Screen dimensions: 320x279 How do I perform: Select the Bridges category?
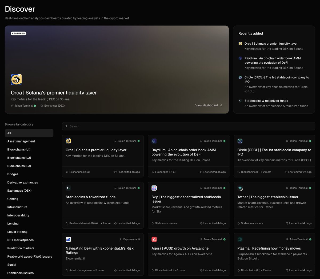29,174
